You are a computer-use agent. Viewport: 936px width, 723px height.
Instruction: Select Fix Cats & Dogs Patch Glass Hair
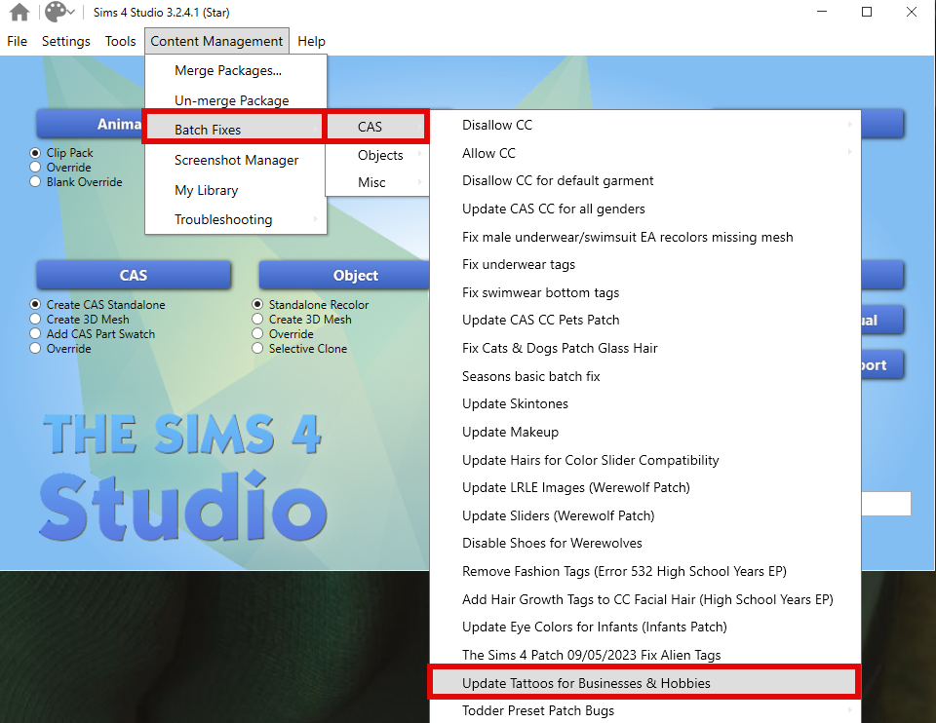click(x=645, y=348)
